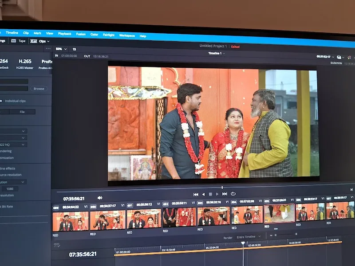
Task: Select clip 696 thumbnail
Action: click(310, 212)
